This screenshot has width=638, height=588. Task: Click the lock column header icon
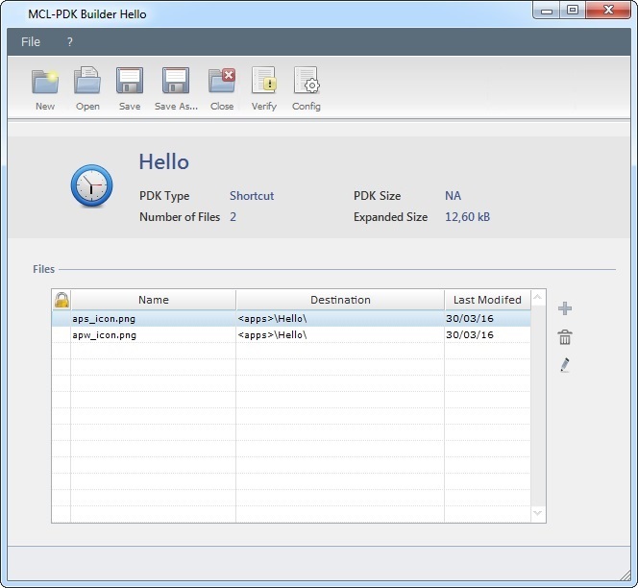(61, 300)
